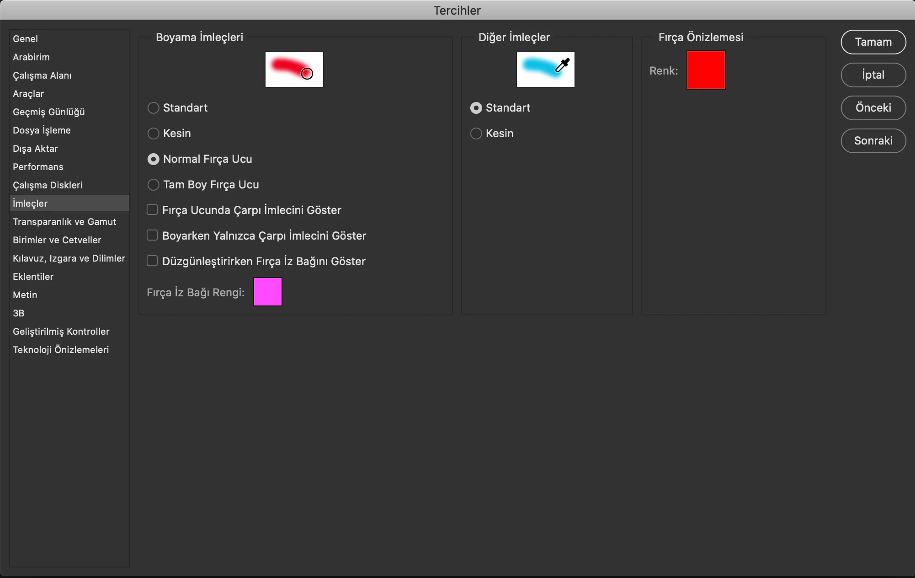Screen dimensions: 915x578
Task: Click the eyedropper cursor preview thumbnail
Action: click(545, 70)
